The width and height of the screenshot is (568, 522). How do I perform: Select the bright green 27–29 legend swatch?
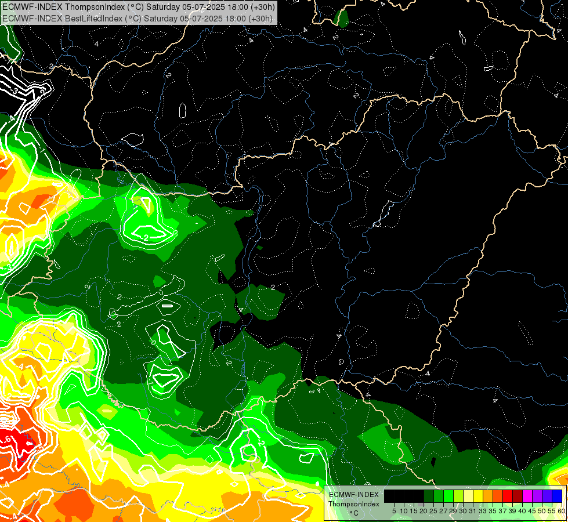(448, 496)
